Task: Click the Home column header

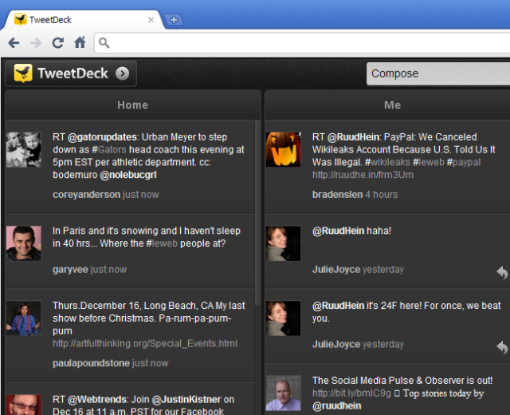Action: (x=132, y=105)
